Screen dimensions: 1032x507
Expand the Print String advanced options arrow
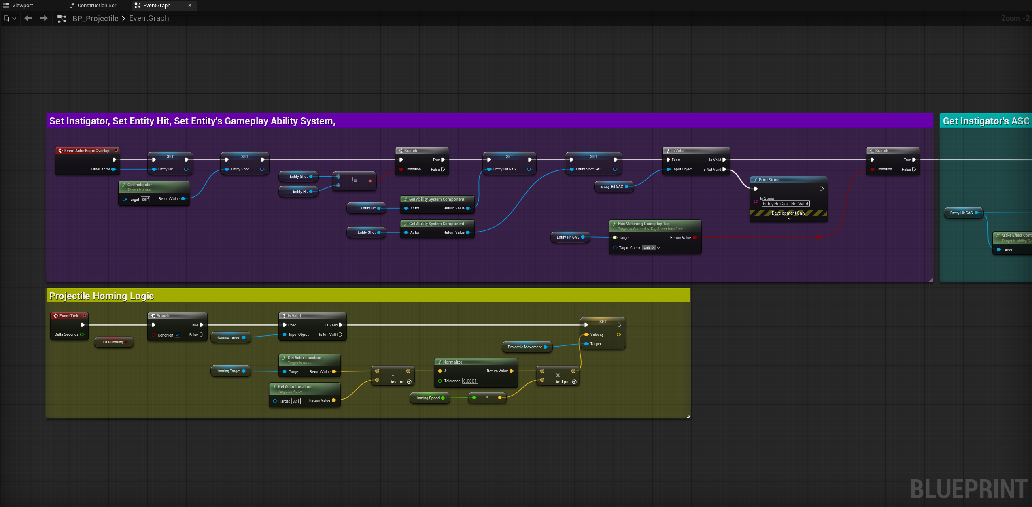[789, 219]
